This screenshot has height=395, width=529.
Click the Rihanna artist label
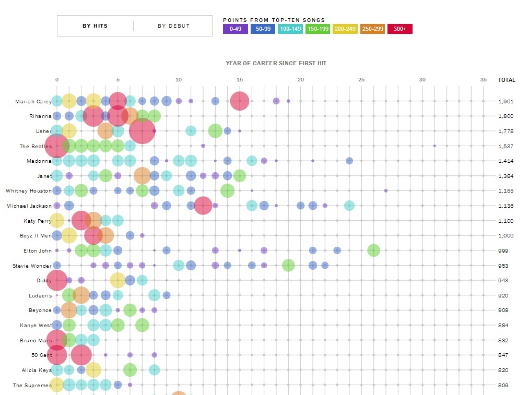coord(41,116)
